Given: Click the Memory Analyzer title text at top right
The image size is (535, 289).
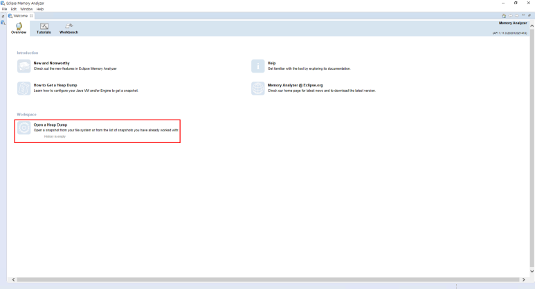Looking at the screenshot, I should click(x=513, y=24).
